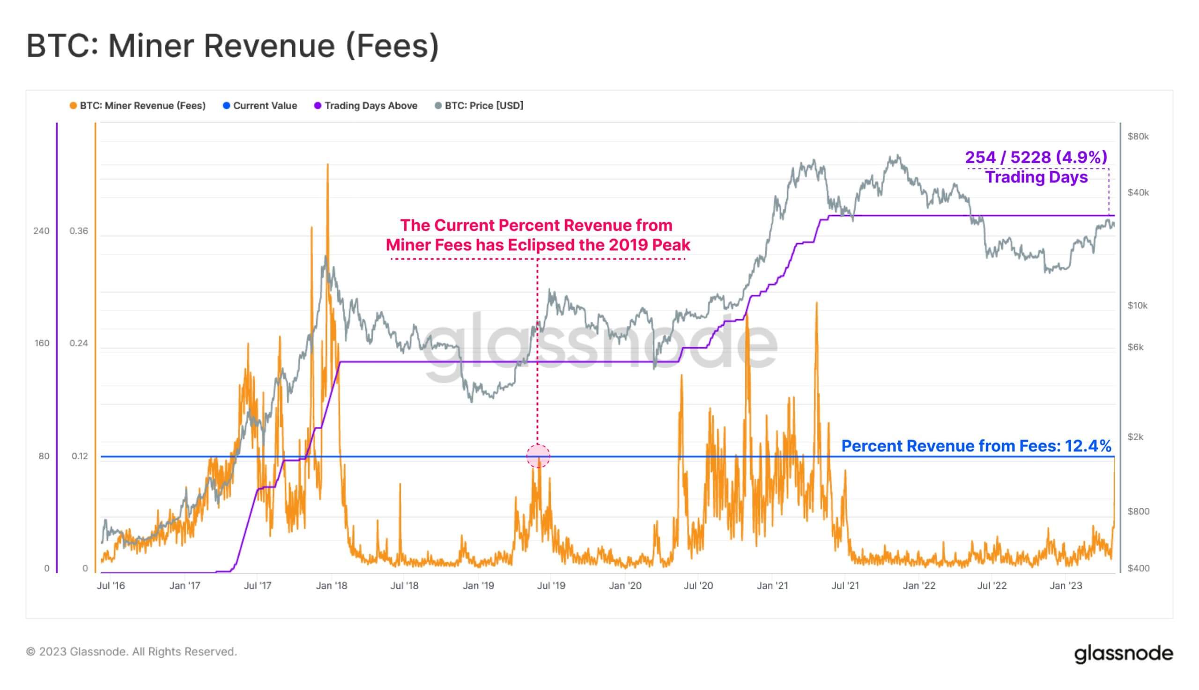The height and width of the screenshot is (690, 1199).
Task: Click the 'BTC: Miner Revenue (Fees)' chart title
Action: coord(232,46)
